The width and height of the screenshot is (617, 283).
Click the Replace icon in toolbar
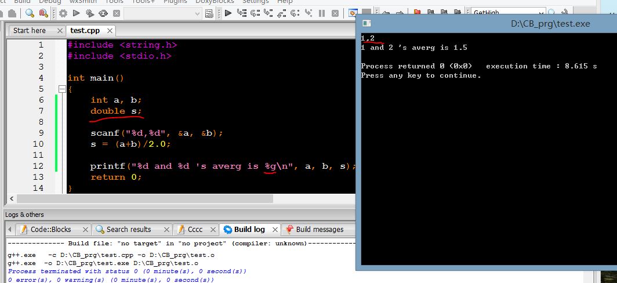(43, 13)
